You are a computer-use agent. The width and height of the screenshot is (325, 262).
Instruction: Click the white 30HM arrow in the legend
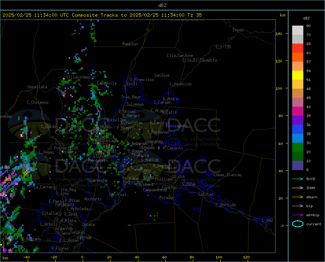[x=298, y=188]
